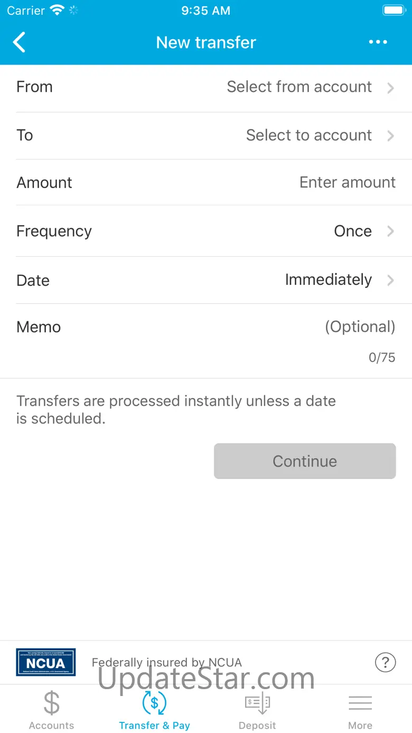Image resolution: width=412 pixels, height=733 pixels.
Task: Tap the NCUA logo badge
Action: [45, 662]
